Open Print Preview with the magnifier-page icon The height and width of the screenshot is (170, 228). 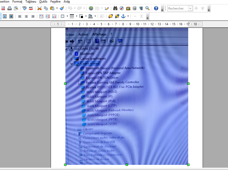click(16, 8)
